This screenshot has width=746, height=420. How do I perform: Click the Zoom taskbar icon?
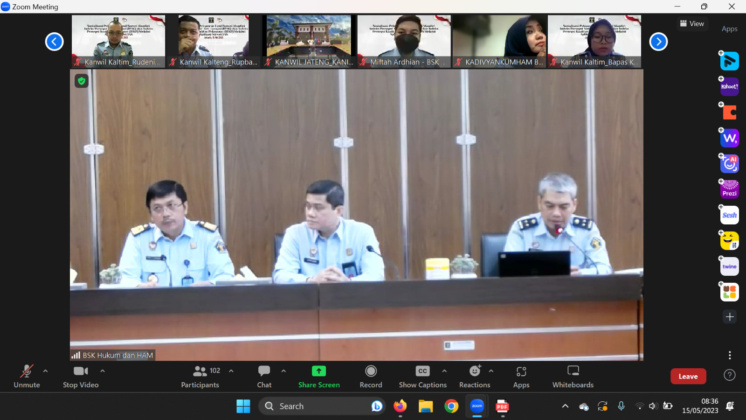(477, 406)
